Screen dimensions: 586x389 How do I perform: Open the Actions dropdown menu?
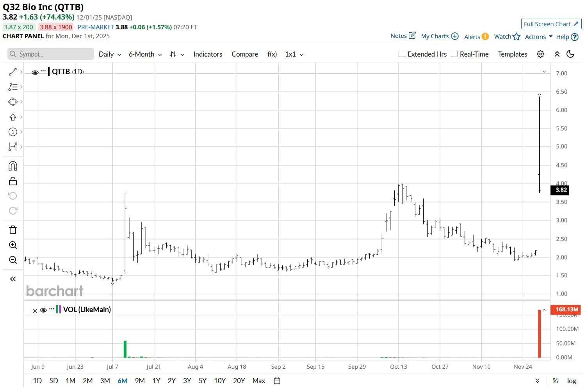tap(539, 37)
